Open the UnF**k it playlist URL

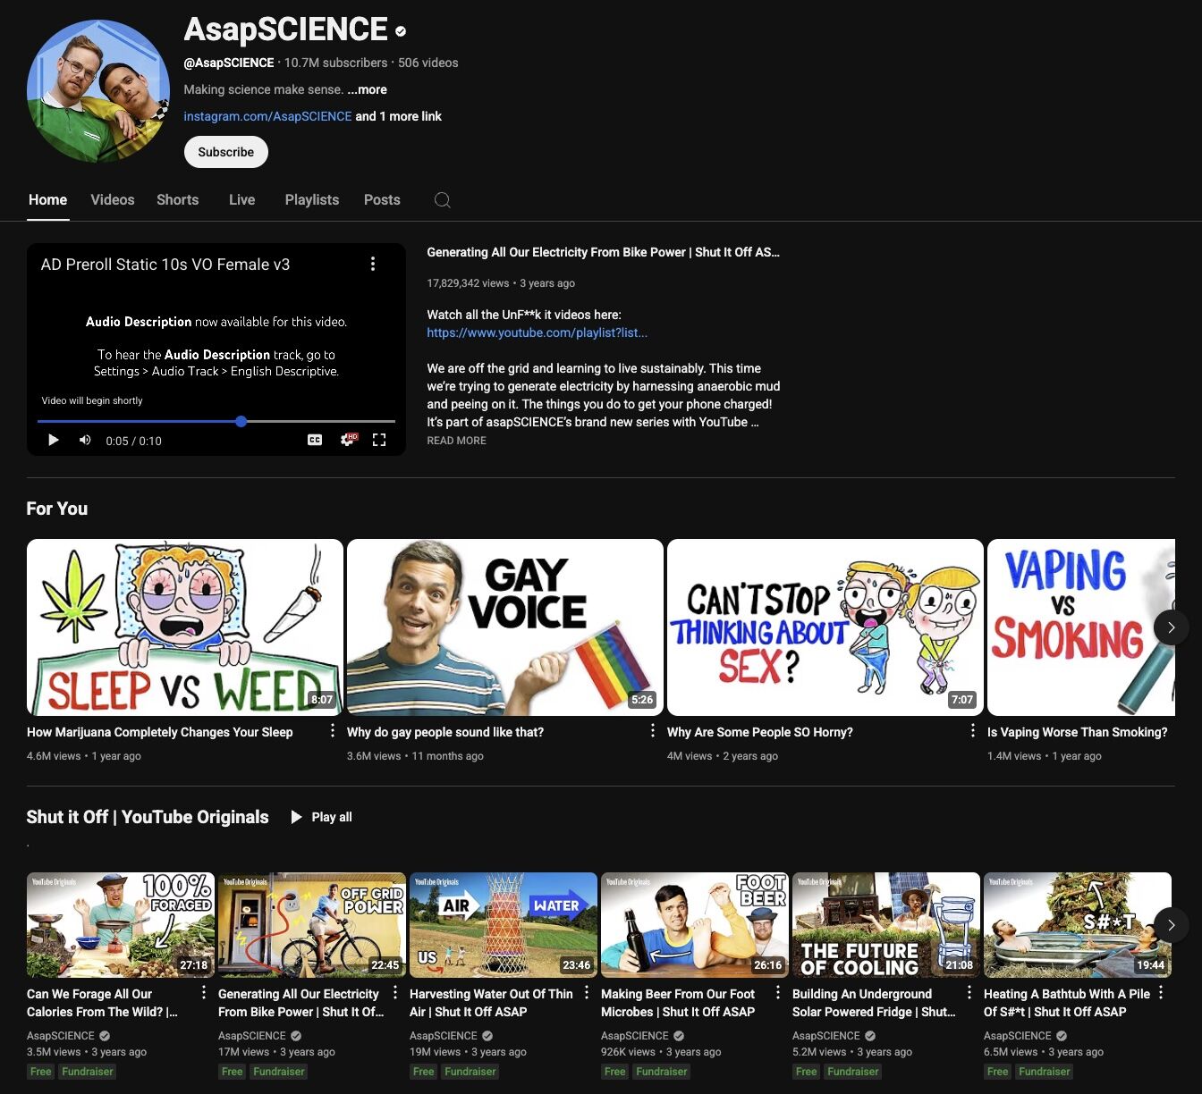(537, 332)
